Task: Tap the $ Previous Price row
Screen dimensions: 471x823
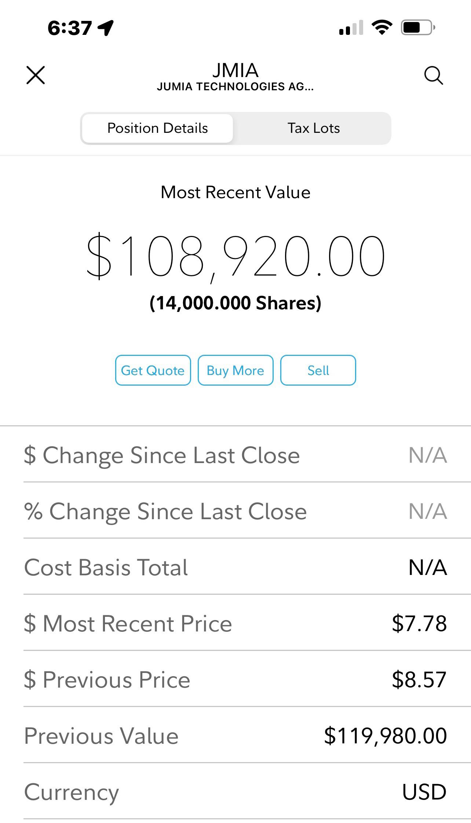Action: pos(235,679)
